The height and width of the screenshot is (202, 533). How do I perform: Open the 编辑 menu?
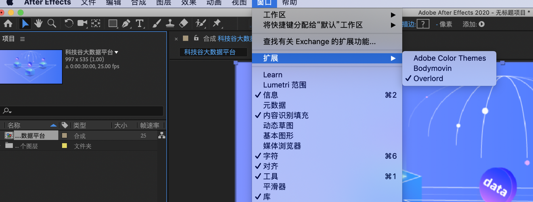pyautogui.click(x=113, y=2)
